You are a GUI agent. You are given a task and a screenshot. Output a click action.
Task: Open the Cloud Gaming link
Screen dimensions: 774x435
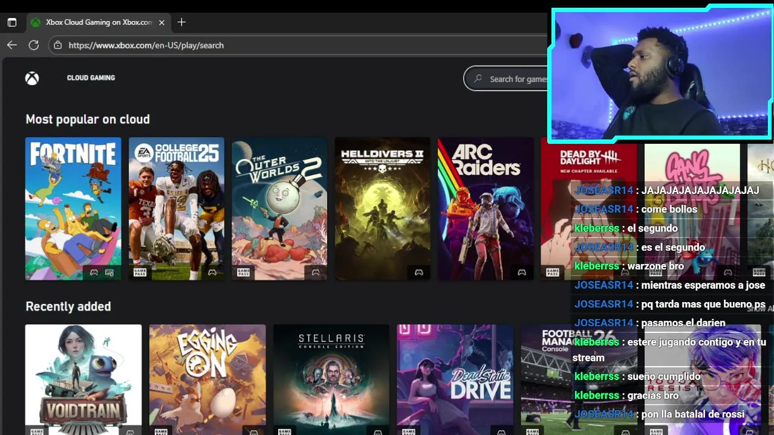pyautogui.click(x=91, y=78)
